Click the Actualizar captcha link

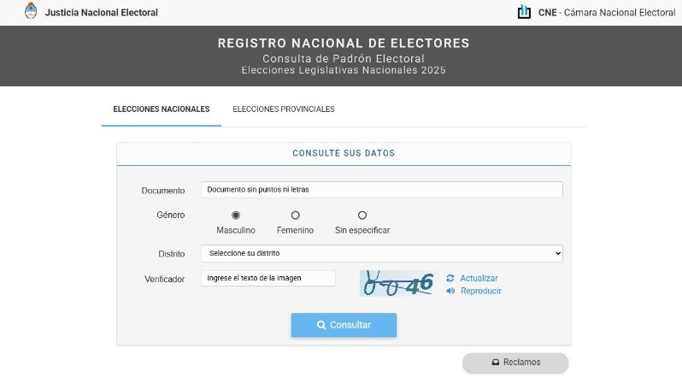pos(479,278)
